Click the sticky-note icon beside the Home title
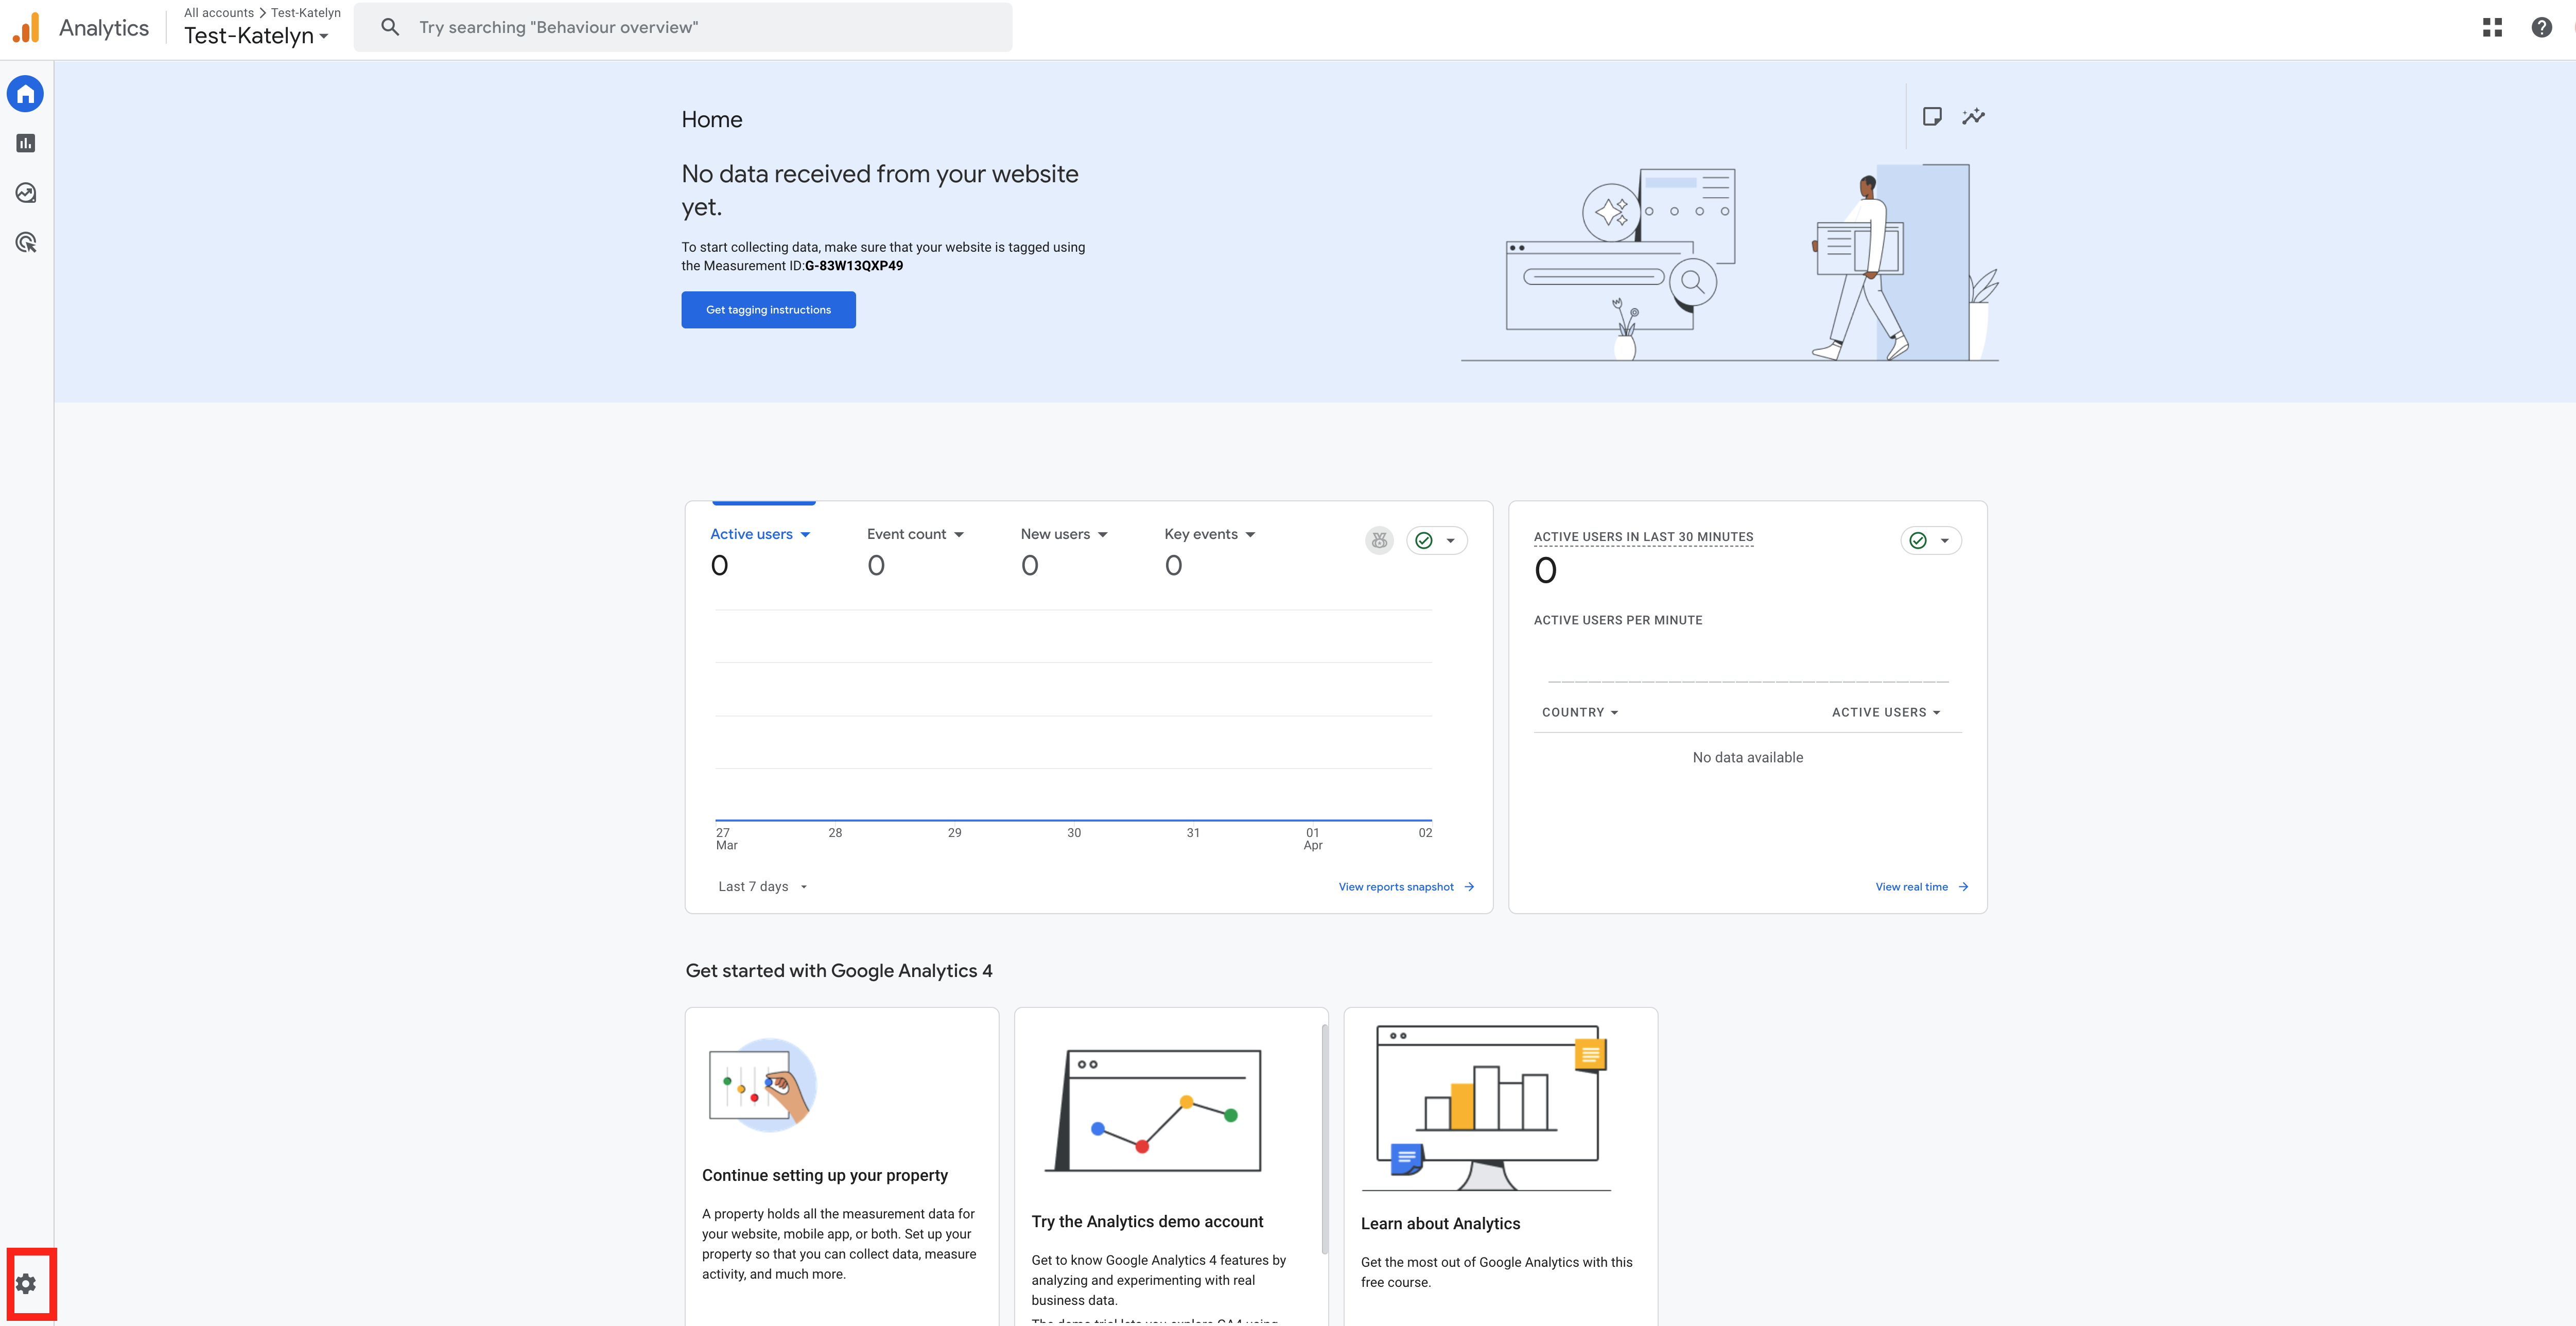The image size is (2576, 1326). pos(1932,117)
